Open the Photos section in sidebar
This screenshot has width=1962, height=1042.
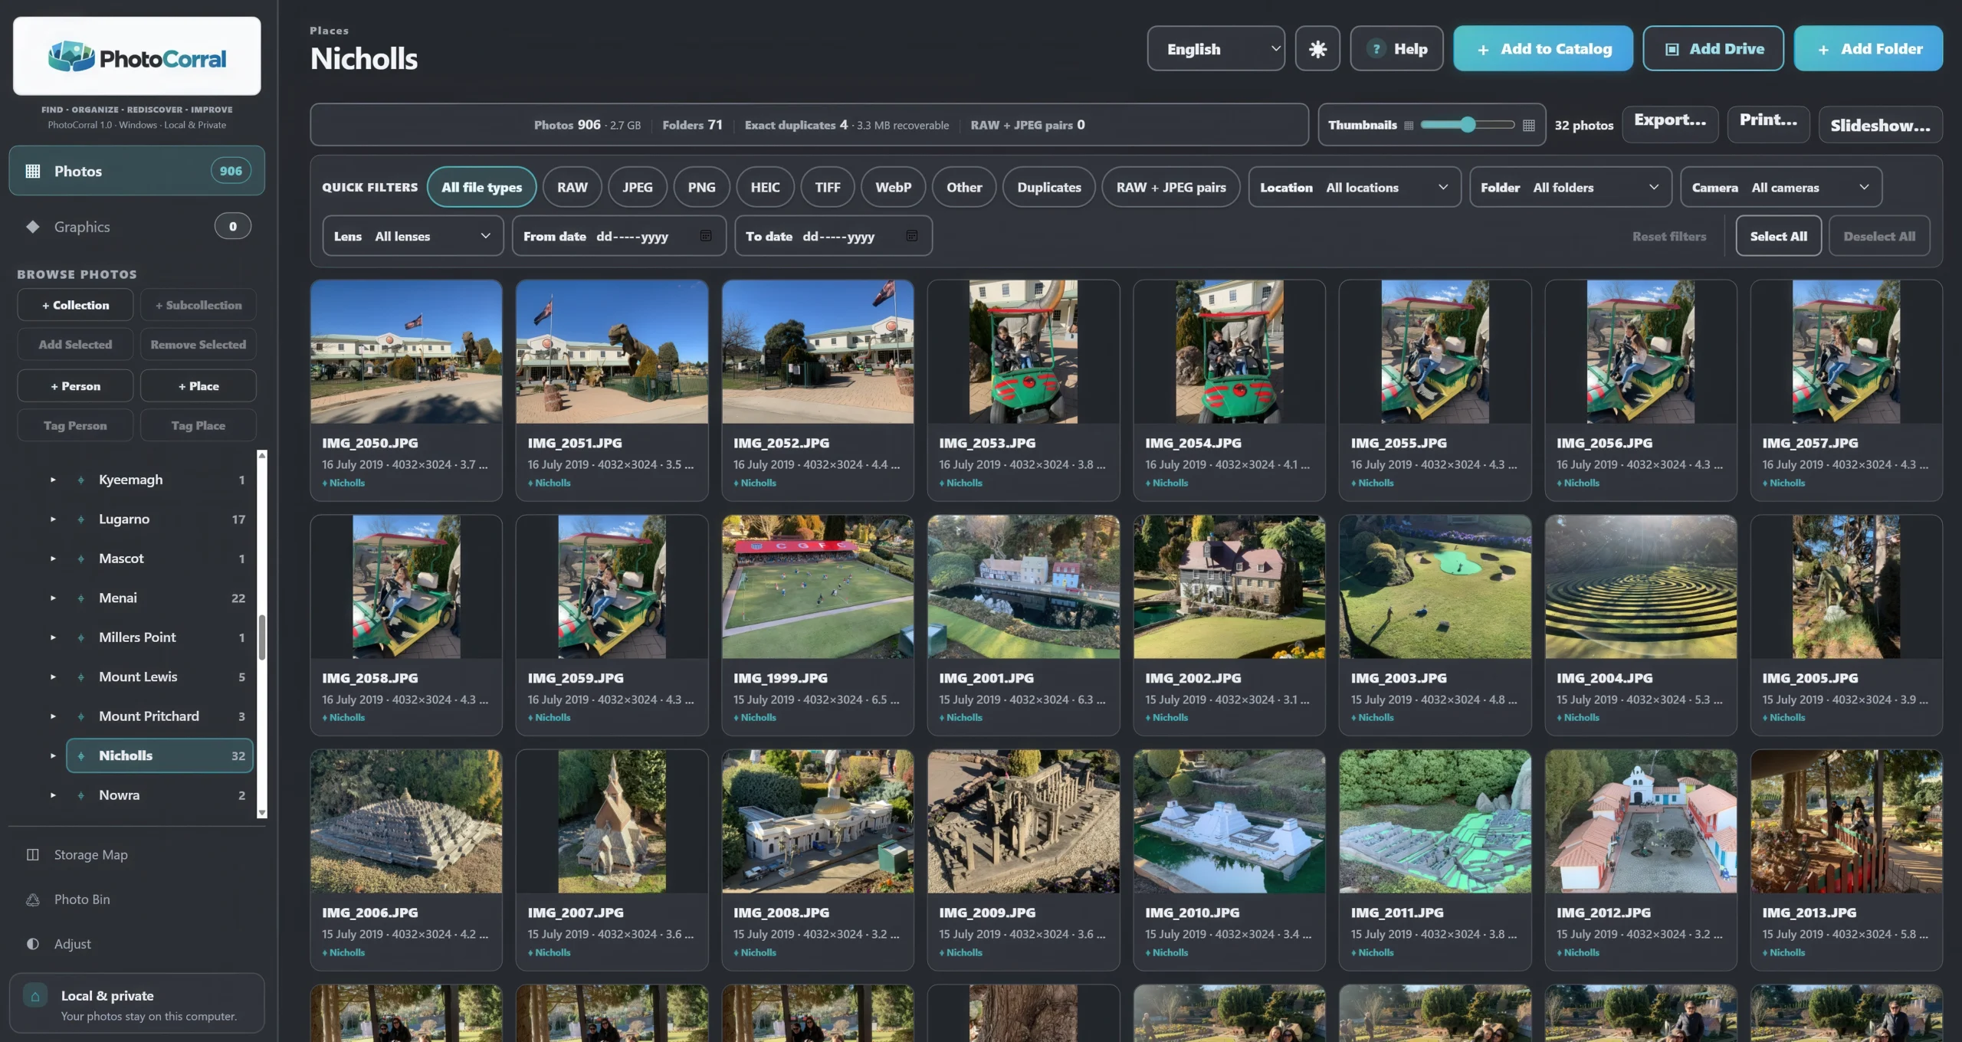[137, 171]
